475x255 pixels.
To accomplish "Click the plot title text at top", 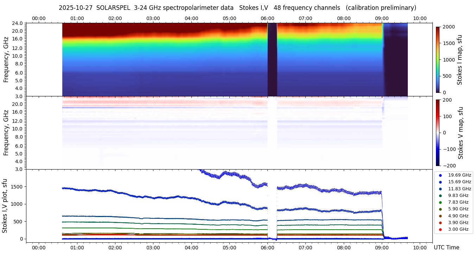I will (237, 8).
